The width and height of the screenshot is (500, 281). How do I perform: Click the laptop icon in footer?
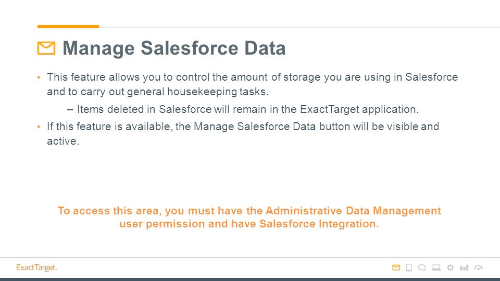click(x=436, y=267)
